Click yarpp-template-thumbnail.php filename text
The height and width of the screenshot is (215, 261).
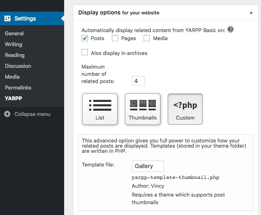pyautogui.click(x=175, y=177)
